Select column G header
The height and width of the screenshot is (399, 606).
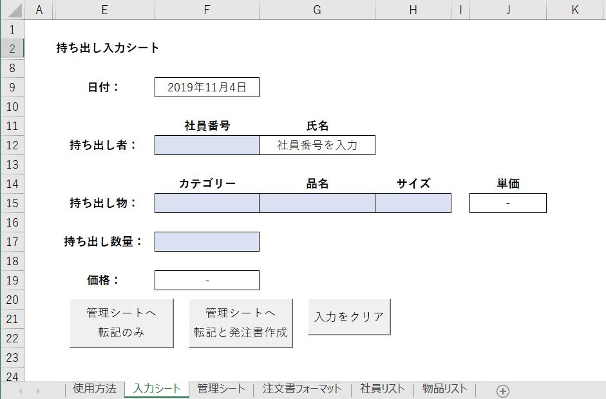(x=317, y=10)
